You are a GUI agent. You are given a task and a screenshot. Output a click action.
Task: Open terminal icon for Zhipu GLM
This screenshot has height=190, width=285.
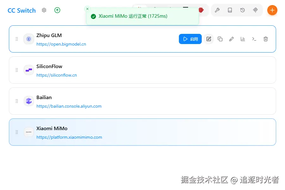[254, 39]
